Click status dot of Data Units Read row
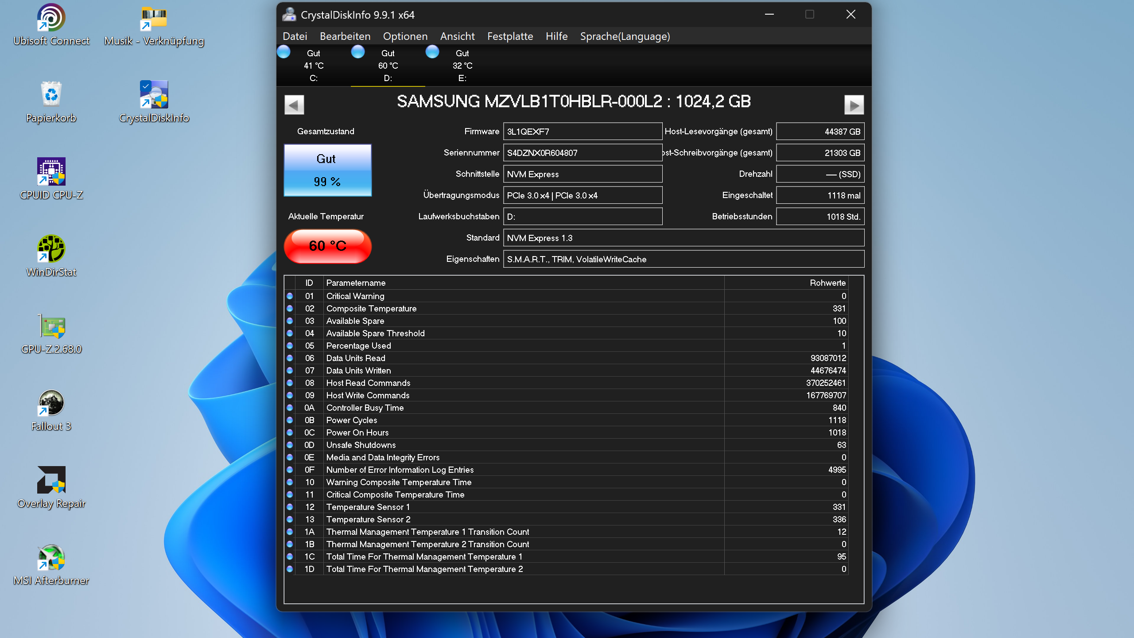Screen dimensions: 1134x638 [x=290, y=358]
